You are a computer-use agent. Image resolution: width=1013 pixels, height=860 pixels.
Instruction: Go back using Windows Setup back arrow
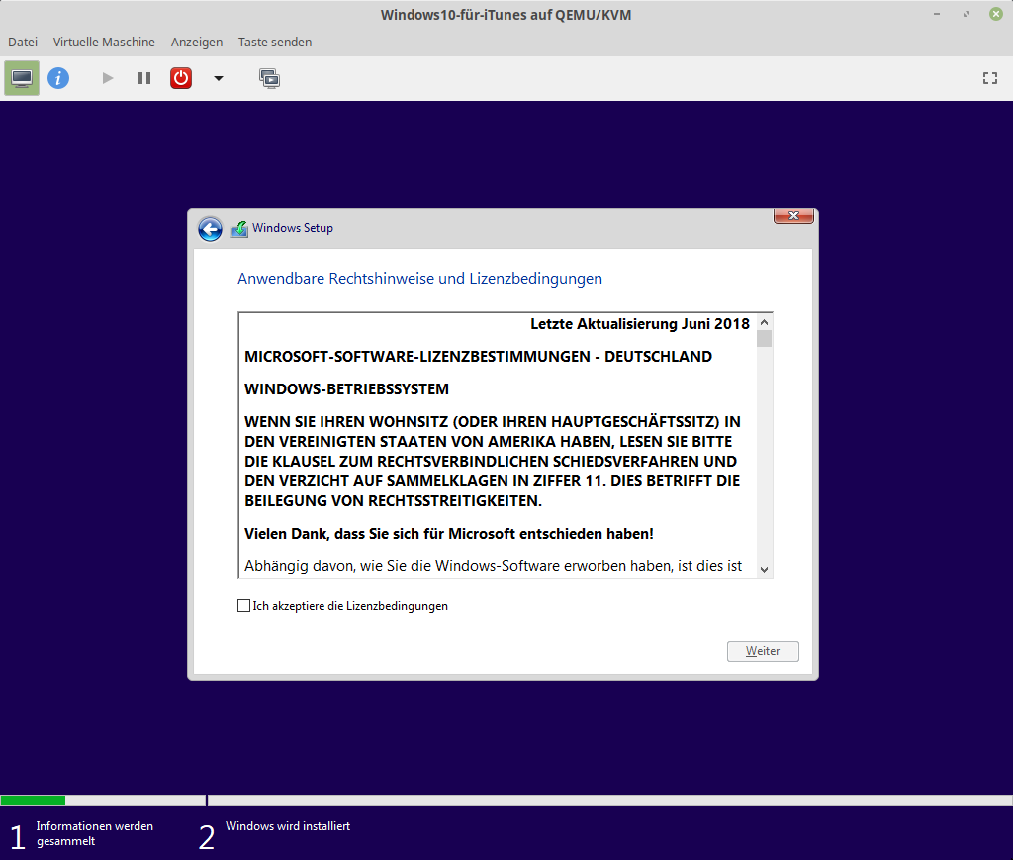click(210, 229)
